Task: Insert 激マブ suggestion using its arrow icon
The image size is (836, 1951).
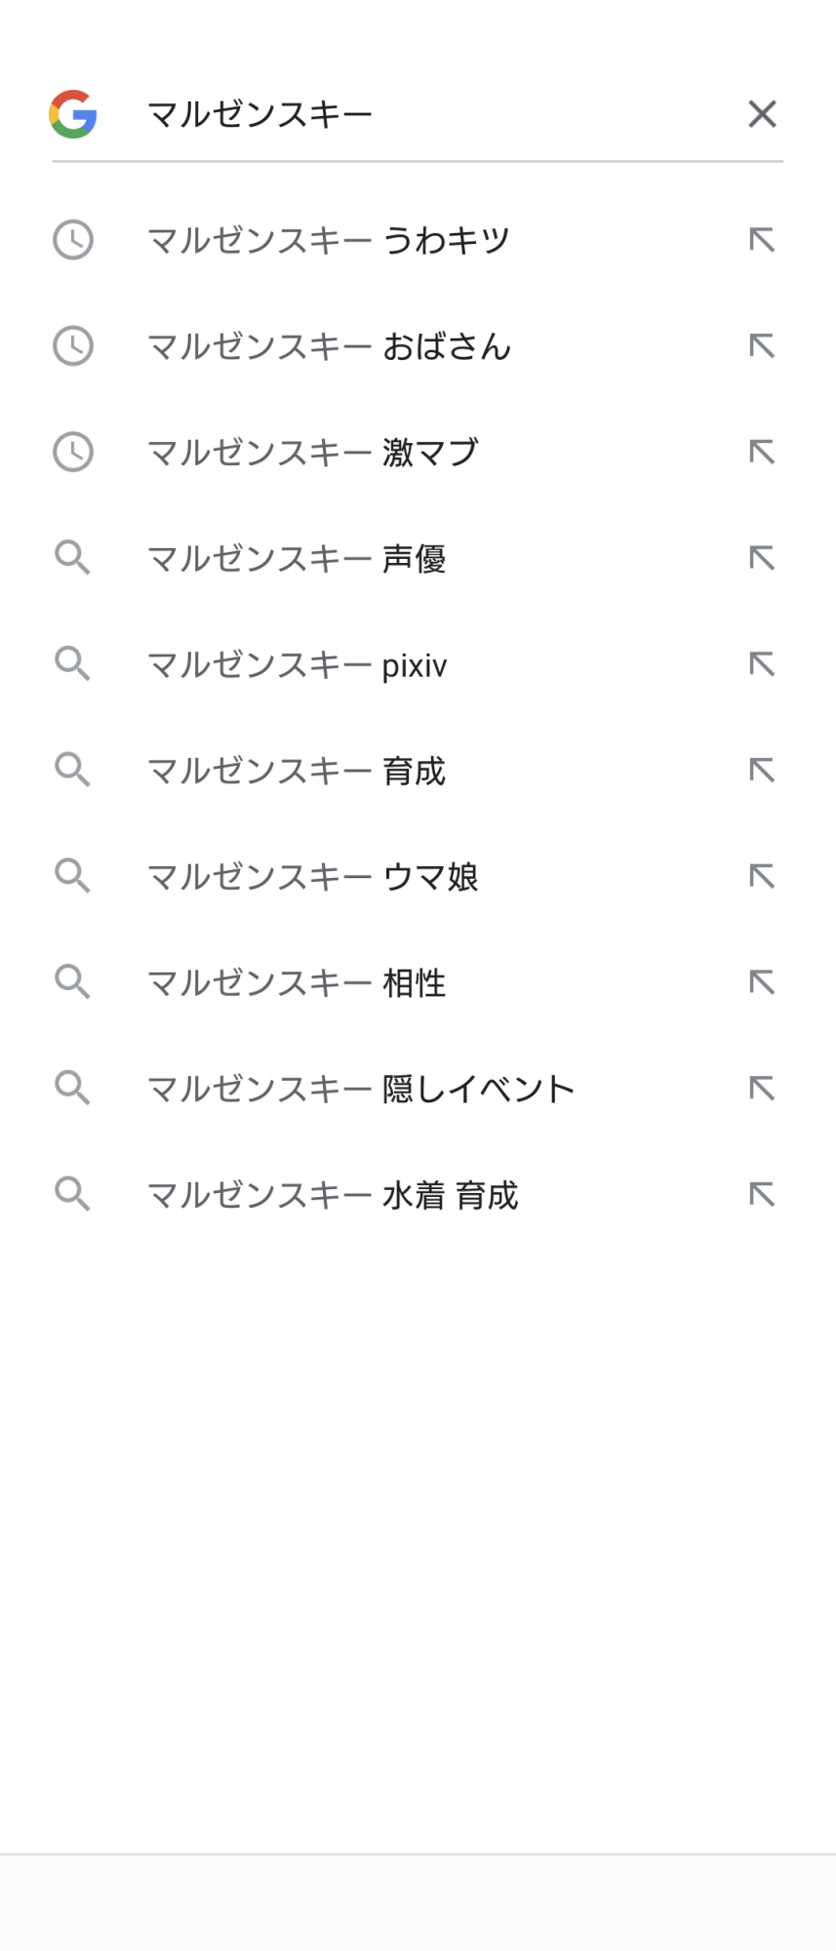Action: click(762, 452)
